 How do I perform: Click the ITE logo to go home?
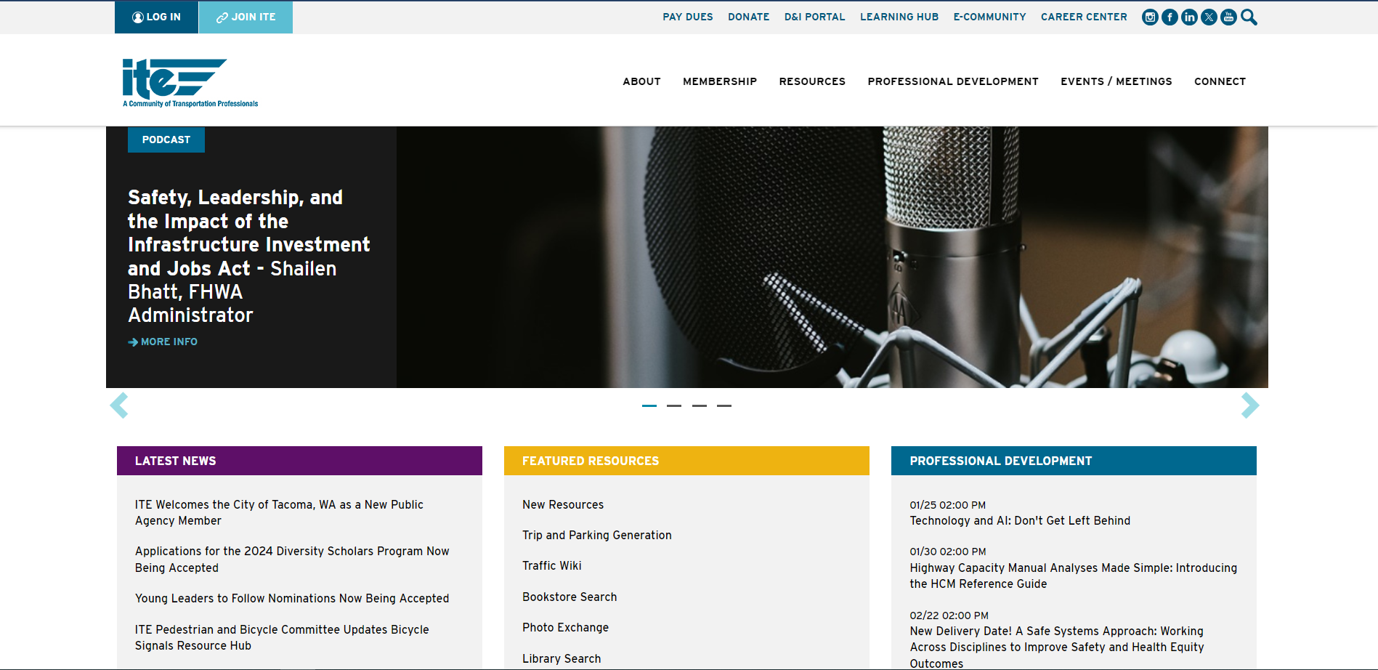pyautogui.click(x=190, y=83)
